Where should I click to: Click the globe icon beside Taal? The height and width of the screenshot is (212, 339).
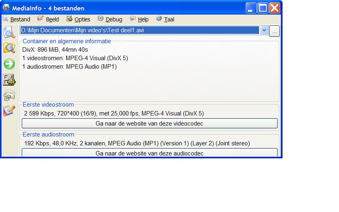(159, 19)
